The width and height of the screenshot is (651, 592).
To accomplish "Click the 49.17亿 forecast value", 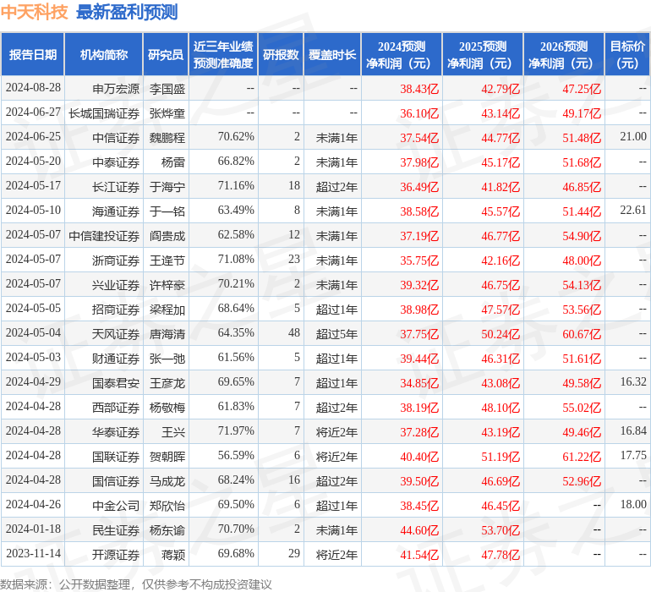I will [582, 113].
